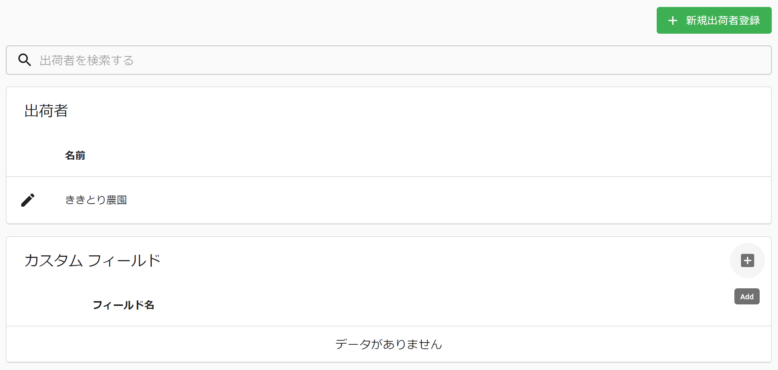Click the Add tooltip label
The image size is (778, 370).
[746, 297]
